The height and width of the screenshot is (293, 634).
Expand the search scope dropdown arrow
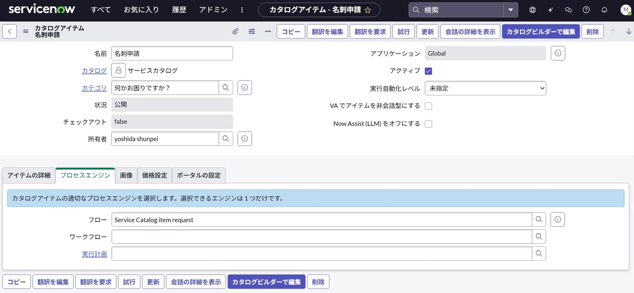[511, 10]
